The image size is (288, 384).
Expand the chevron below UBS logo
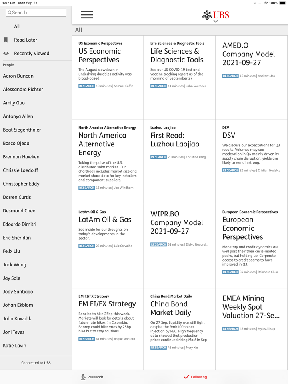(x=216, y=22)
